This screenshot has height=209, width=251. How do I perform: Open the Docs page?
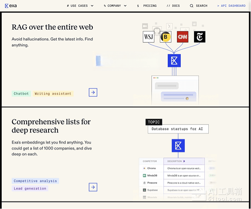click(x=174, y=6)
